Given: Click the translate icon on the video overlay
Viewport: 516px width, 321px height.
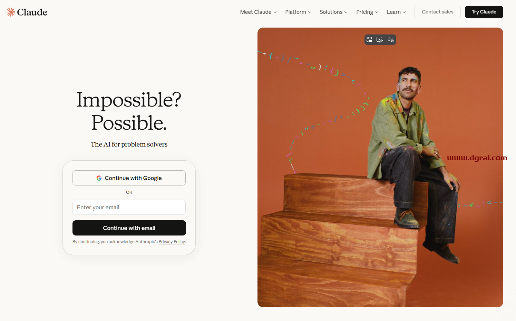Looking at the screenshot, I should pyautogui.click(x=391, y=40).
